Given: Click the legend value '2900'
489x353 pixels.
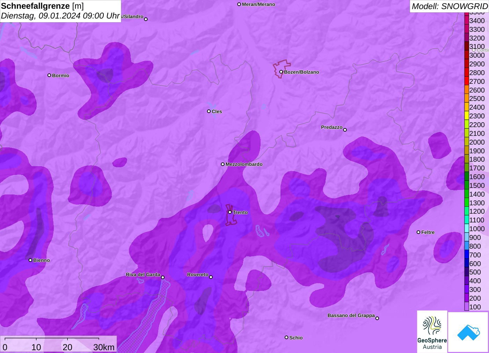Looking at the screenshot, I should (477, 64).
